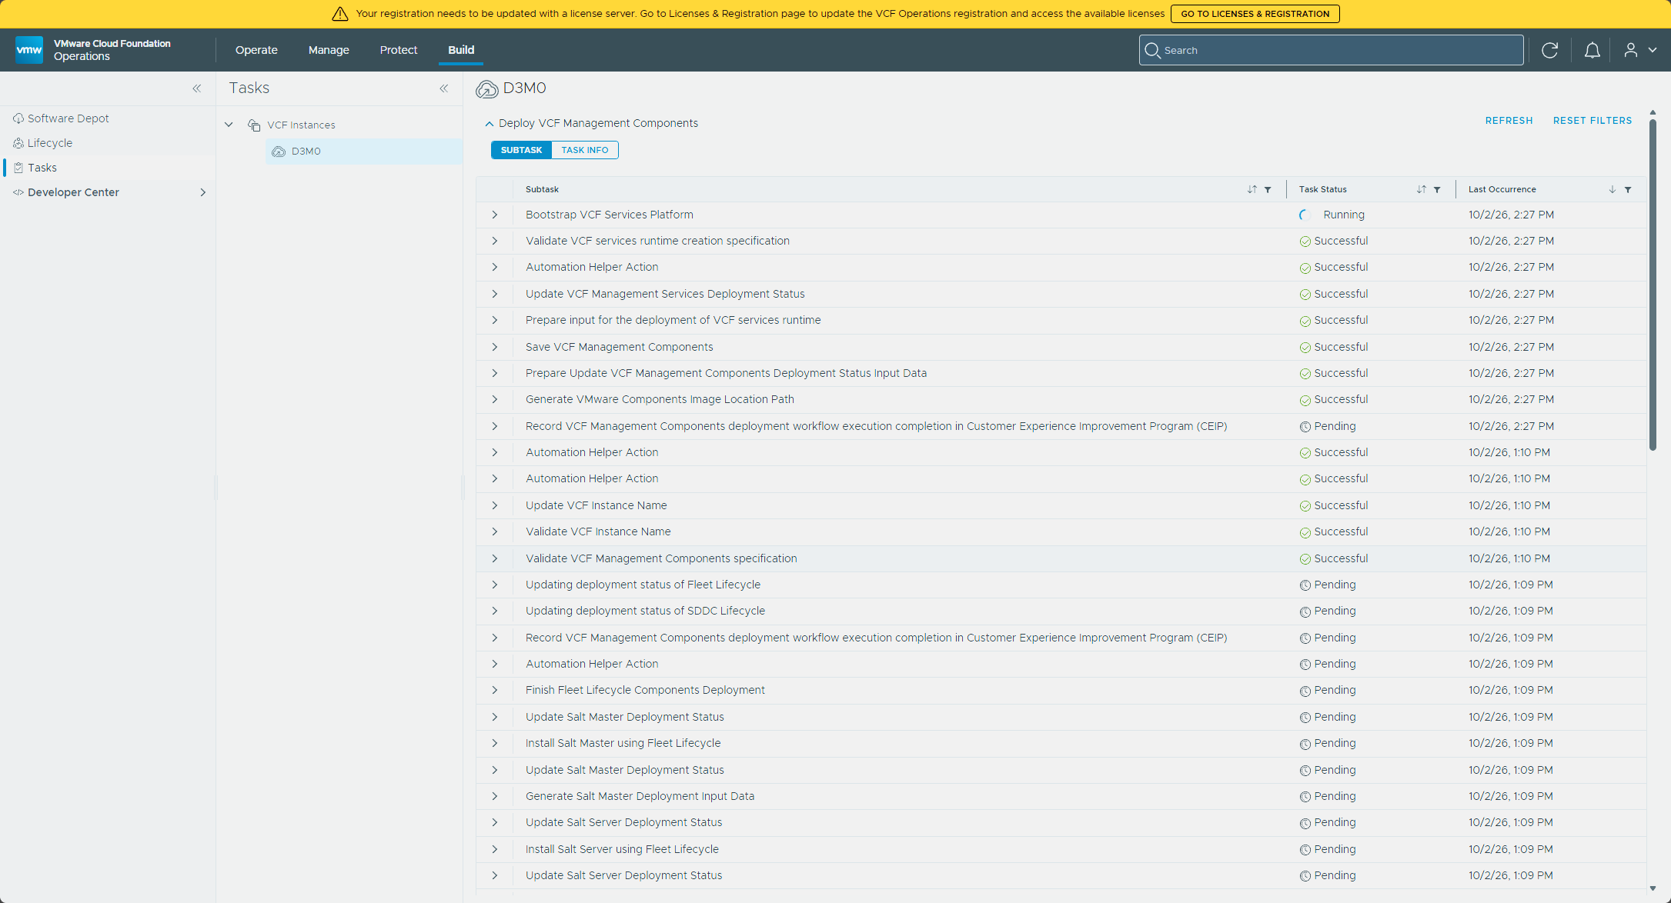This screenshot has width=1671, height=903.
Task: Open the Protect menu
Action: [x=399, y=50]
